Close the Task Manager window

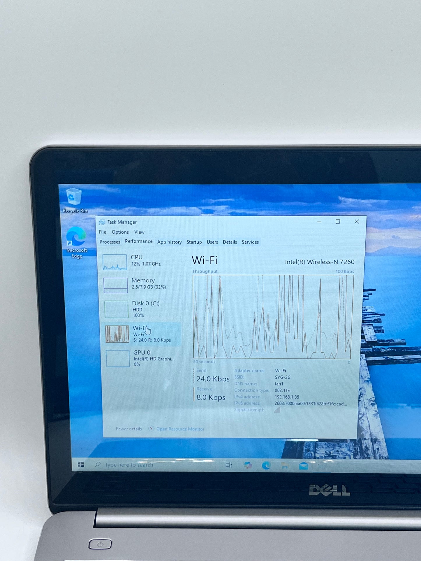pyautogui.click(x=357, y=222)
